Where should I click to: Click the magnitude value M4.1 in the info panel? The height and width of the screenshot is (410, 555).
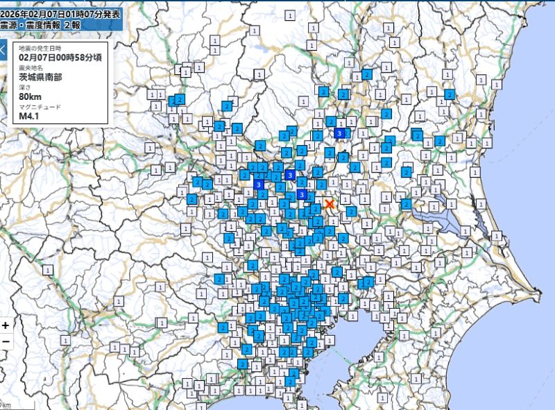30,114
